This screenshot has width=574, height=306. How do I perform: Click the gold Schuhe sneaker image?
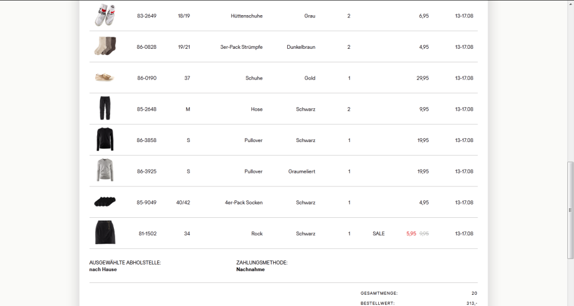(x=104, y=77)
